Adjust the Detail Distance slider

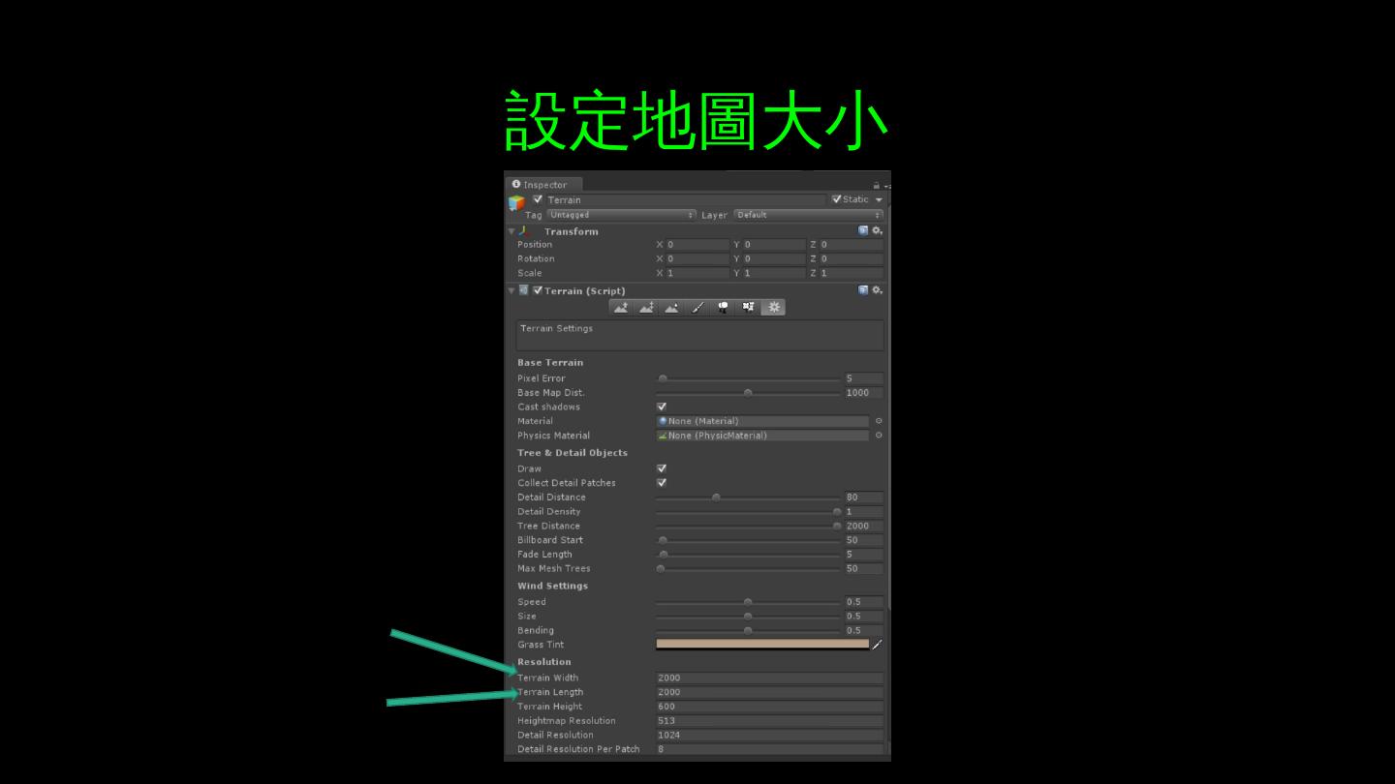click(748, 498)
